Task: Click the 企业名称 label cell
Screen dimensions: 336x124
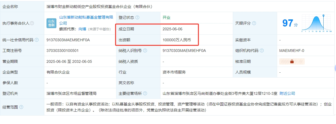Action: pyautogui.click(x=22, y=7)
